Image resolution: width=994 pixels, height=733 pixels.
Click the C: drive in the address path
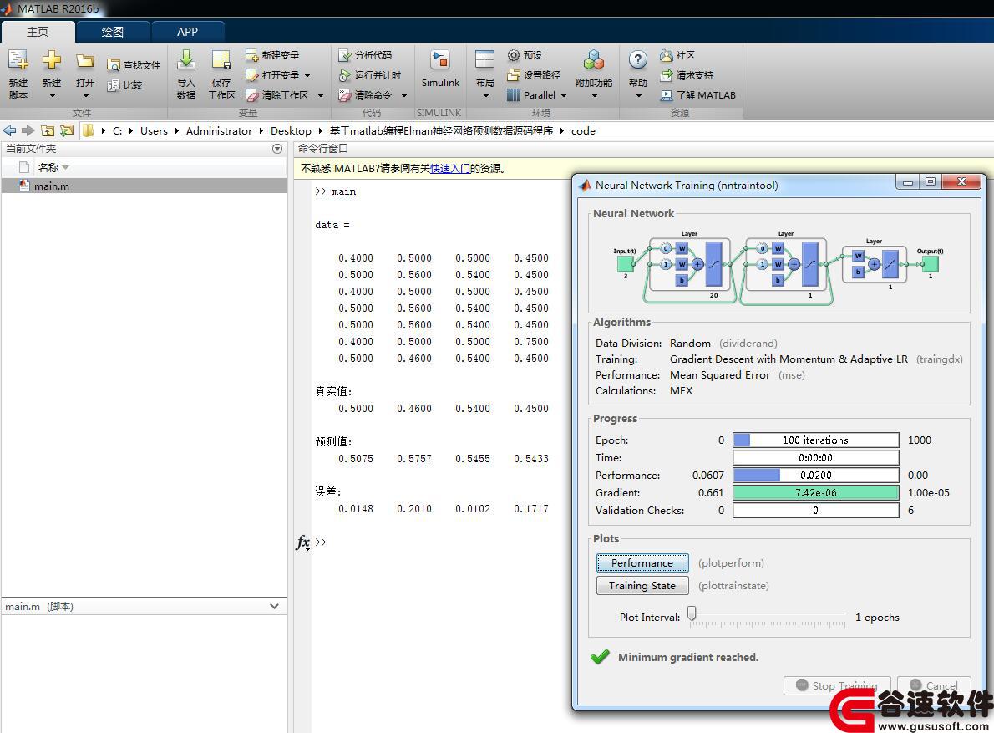(x=117, y=130)
